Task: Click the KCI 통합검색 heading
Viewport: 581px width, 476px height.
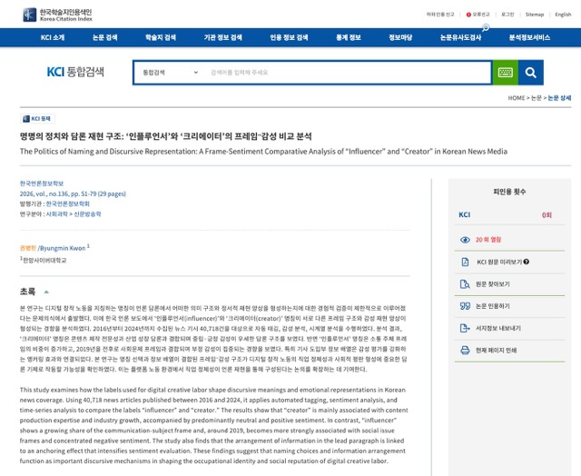Action: (75, 72)
